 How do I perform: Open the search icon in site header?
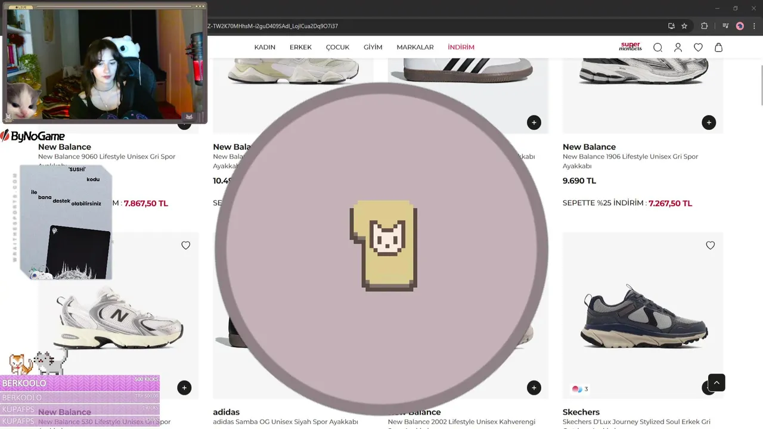coord(657,48)
